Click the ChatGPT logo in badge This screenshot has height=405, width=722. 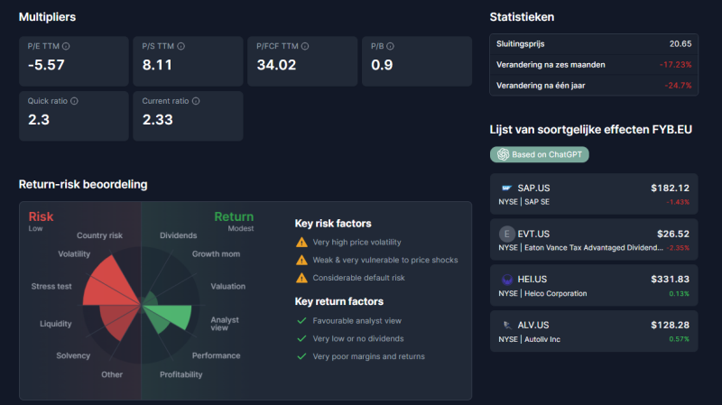(503, 154)
